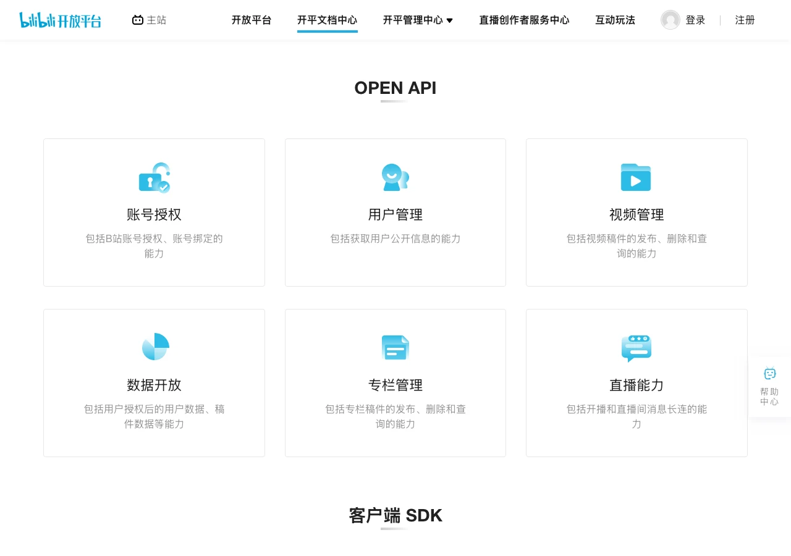Click the OPEN API heading
Image resolution: width=791 pixels, height=556 pixels.
click(395, 88)
